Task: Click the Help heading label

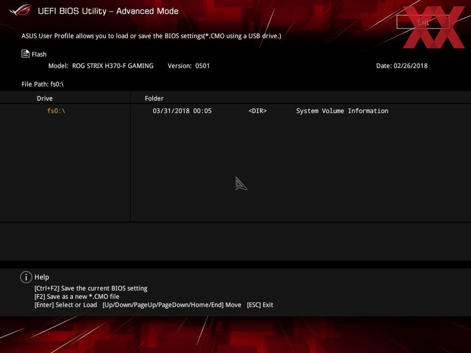Action: pos(42,277)
